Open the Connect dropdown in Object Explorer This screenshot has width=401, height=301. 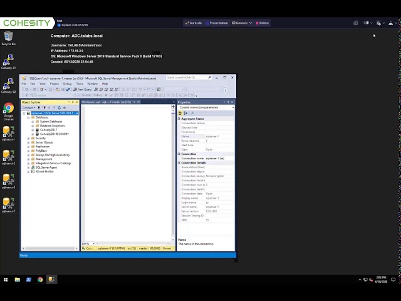(28, 108)
